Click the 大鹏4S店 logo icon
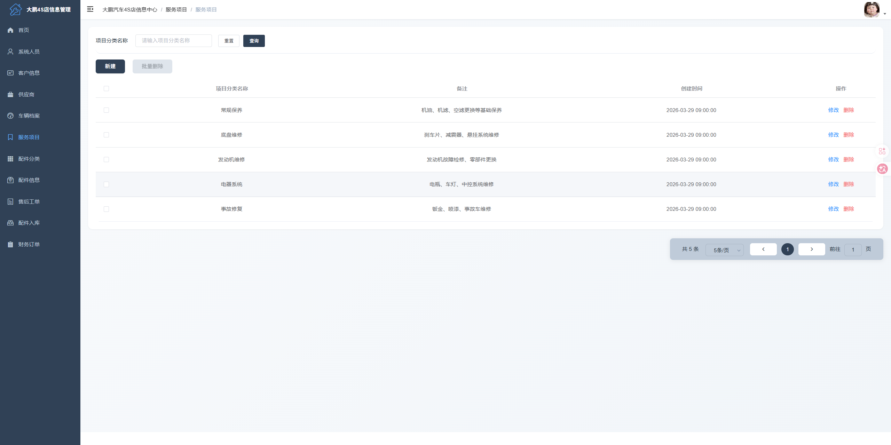 pyautogui.click(x=15, y=9)
